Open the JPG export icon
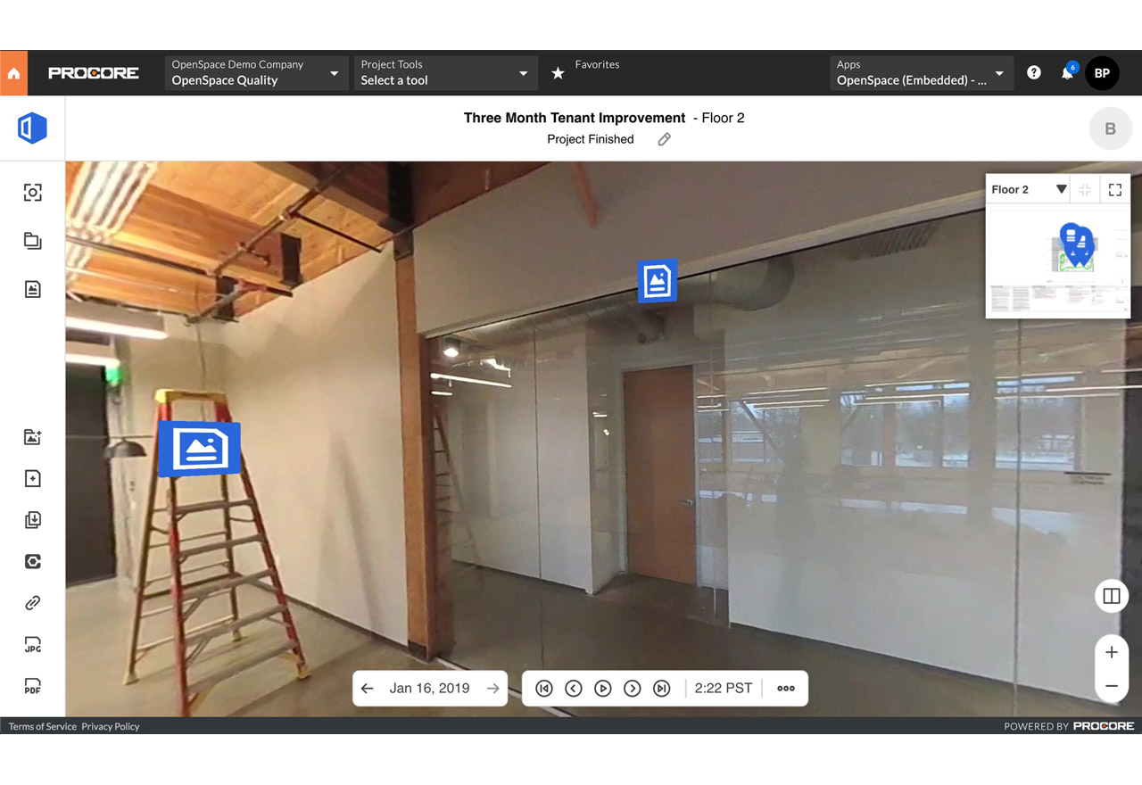Screen dimensions: 1142x785 (32, 645)
